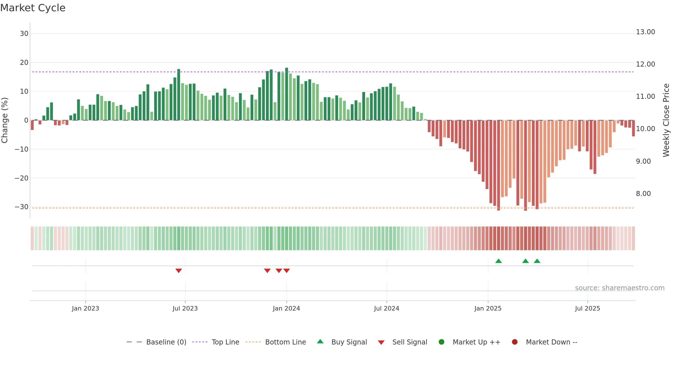Viewport: 674px width, 379px height.
Task: Click the dark red Market Down circle in legend
Action: coord(515,342)
